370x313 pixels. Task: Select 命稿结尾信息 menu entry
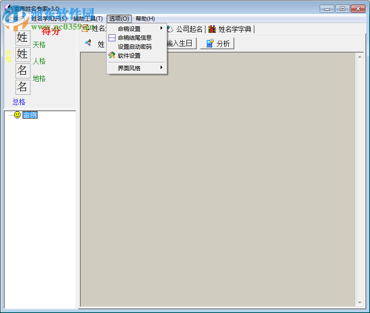(x=137, y=38)
